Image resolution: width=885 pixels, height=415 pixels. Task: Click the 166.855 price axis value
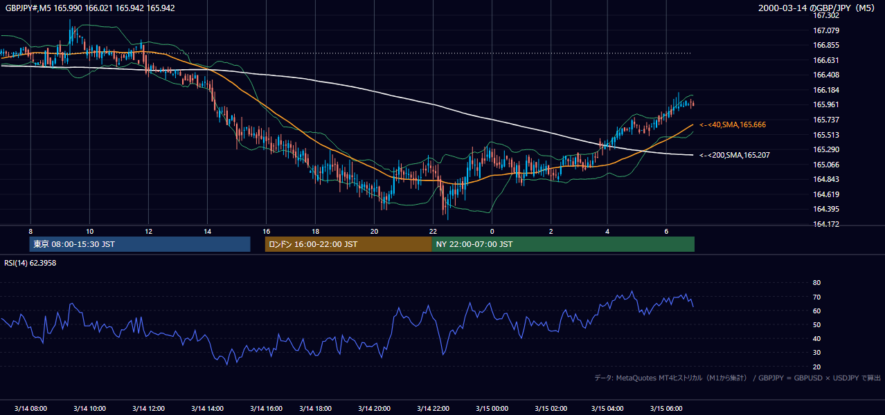(826, 45)
